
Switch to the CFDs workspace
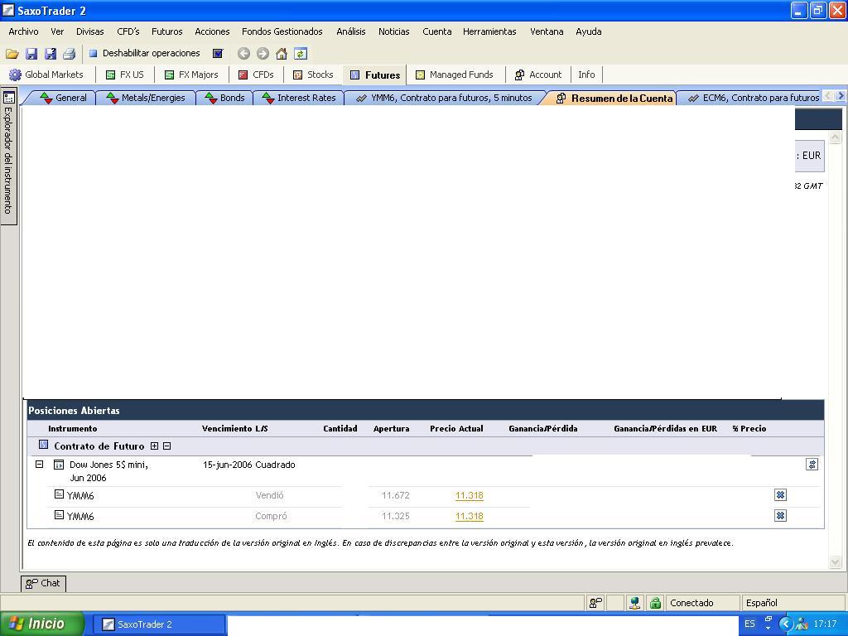tap(257, 75)
